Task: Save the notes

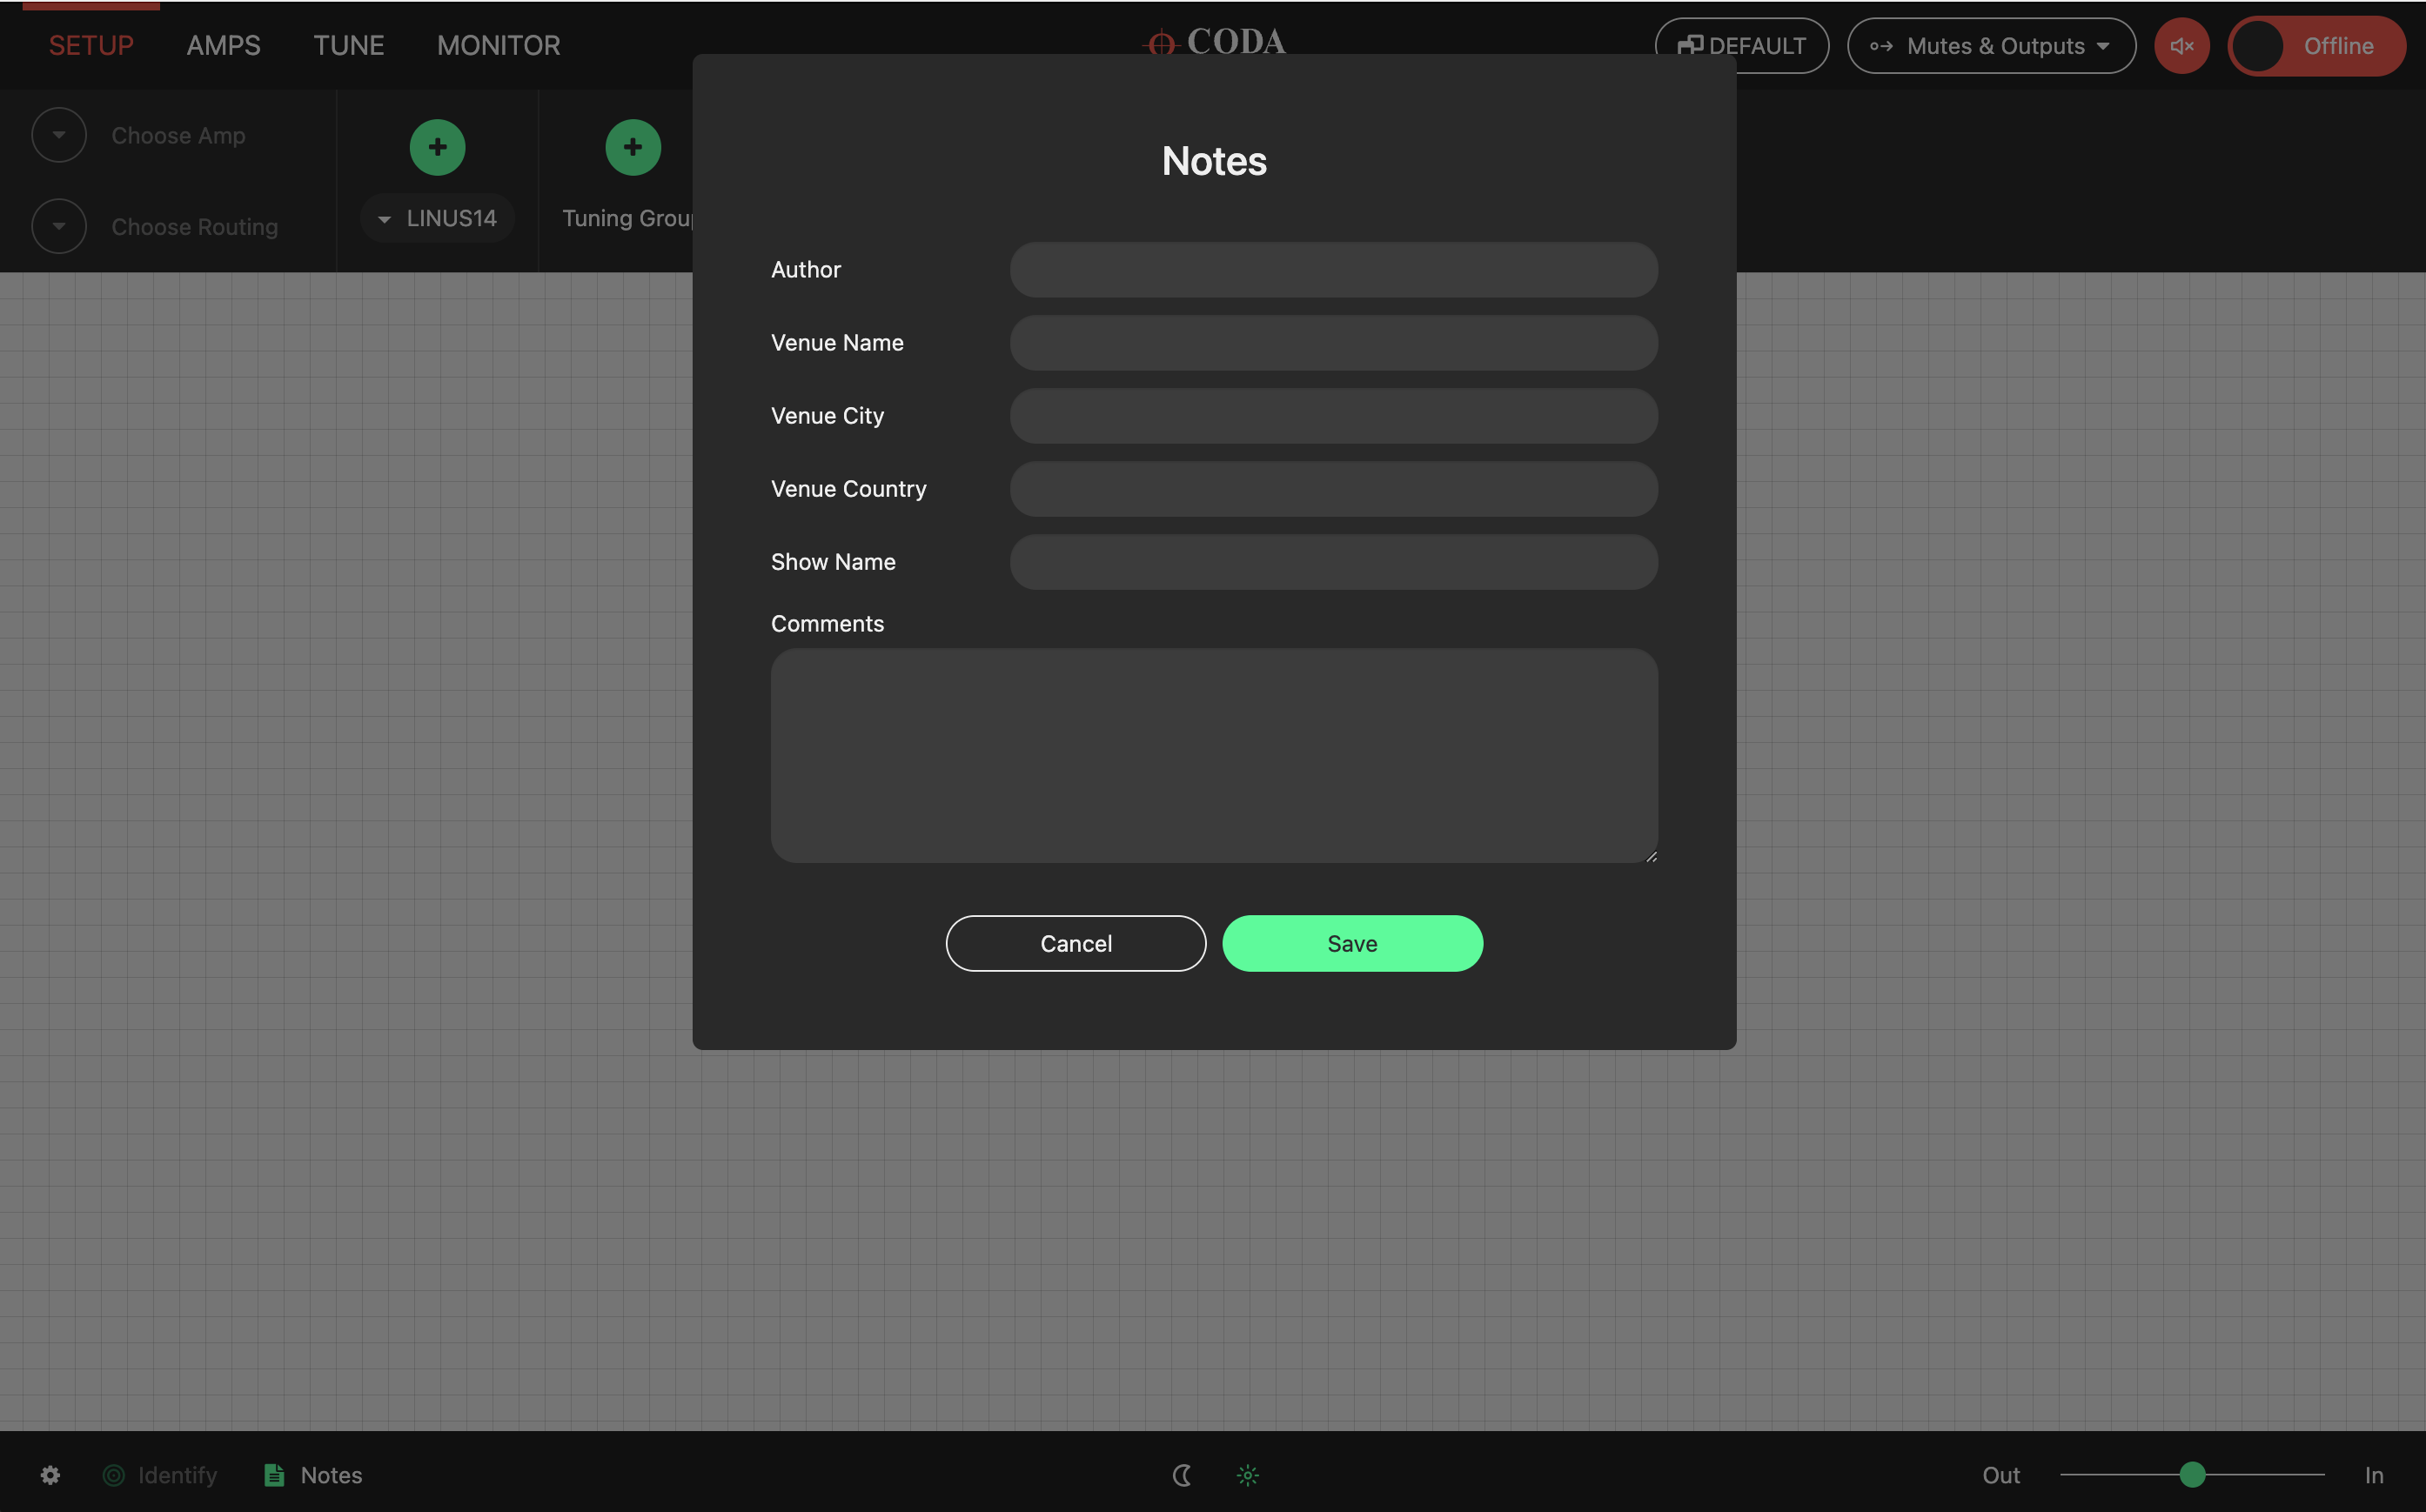Action: pos(1351,943)
